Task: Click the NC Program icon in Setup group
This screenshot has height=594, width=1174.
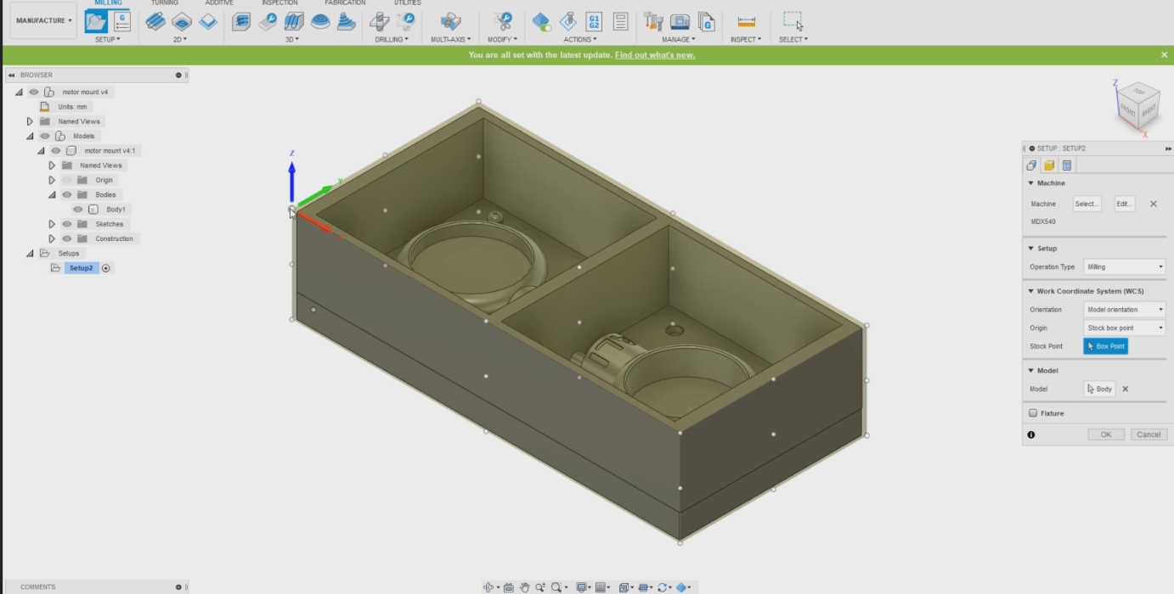Action: [122, 22]
